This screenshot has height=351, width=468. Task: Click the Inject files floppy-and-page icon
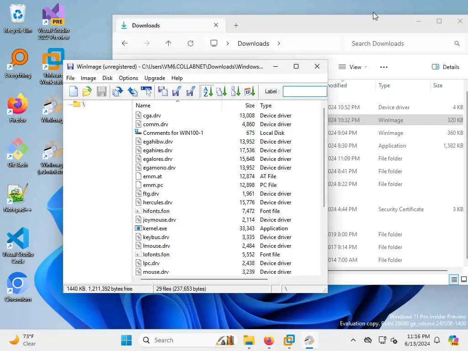(163, 91)
